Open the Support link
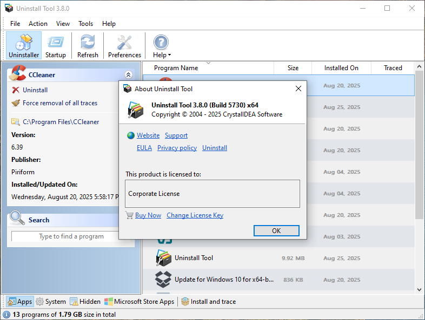Image resolution: width=425 pixels, height=320 pixels. 176,135
